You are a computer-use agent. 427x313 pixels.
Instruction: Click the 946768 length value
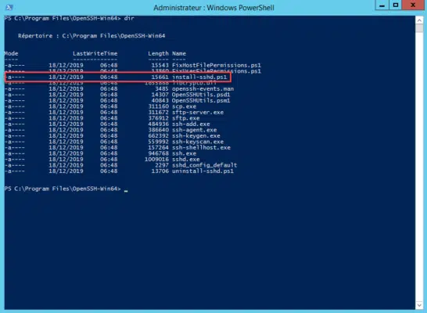[x=158, y=153]
